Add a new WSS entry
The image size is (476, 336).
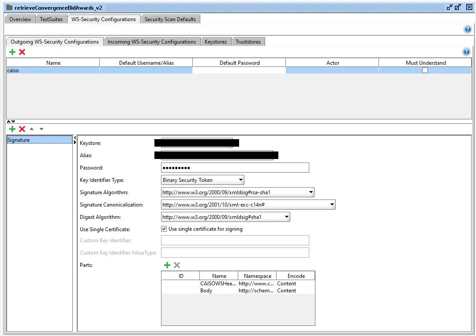(x=12, y=129)
